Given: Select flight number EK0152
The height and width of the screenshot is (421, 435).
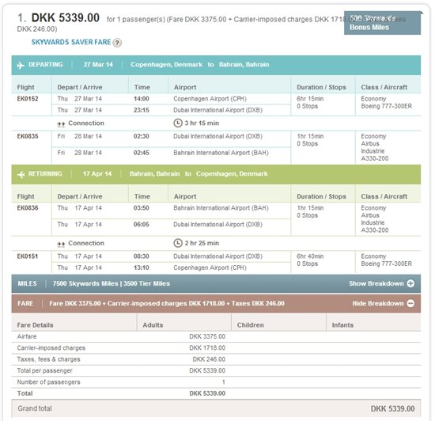Looking at the screenshot, I should pos(28,98).
